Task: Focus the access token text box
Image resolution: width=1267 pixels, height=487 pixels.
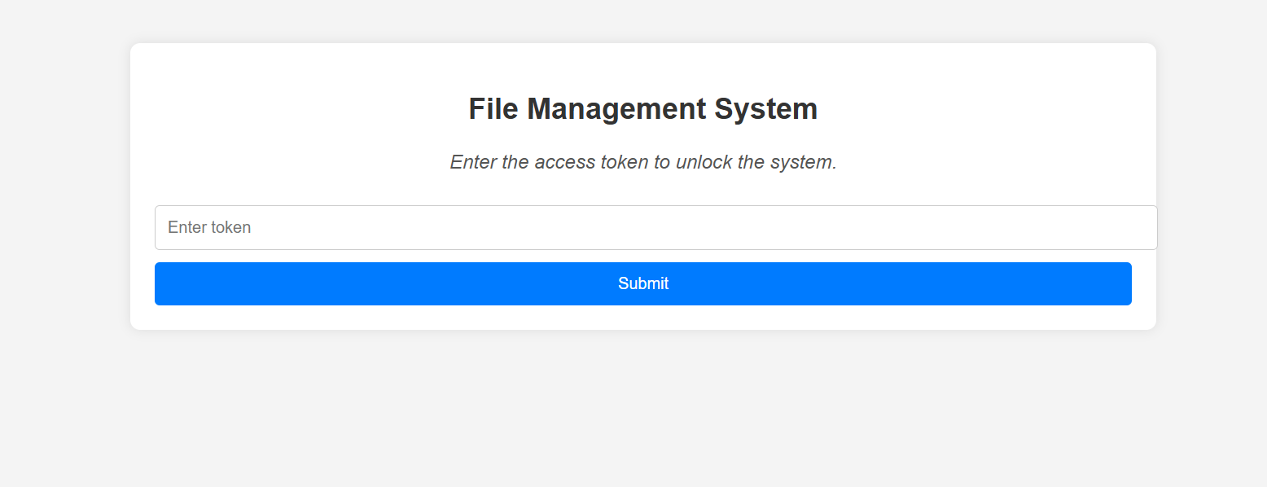Action: (x=655, y=227)
